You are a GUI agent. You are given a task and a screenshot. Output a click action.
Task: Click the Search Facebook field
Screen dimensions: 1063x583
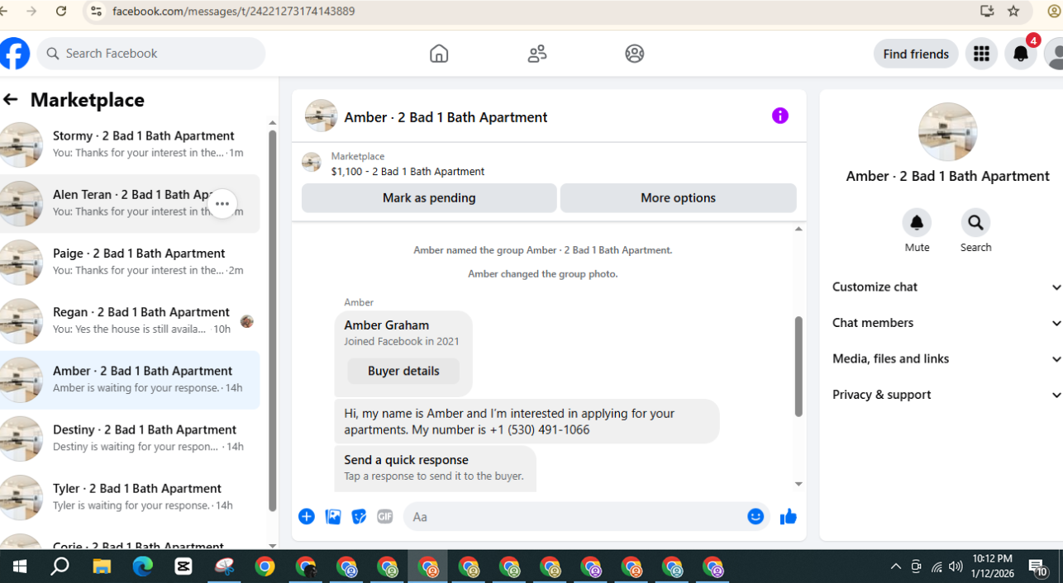151,54
